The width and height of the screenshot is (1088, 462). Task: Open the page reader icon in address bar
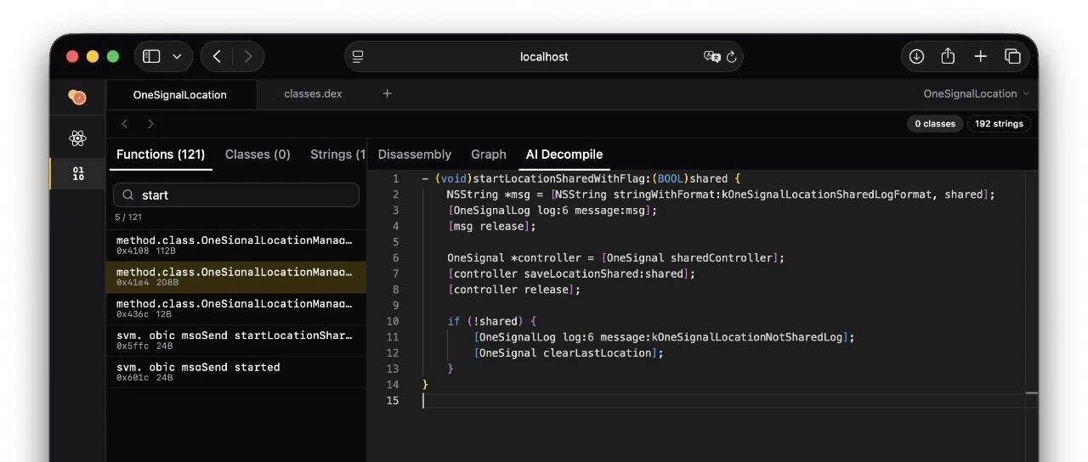(x=358, y=56)
